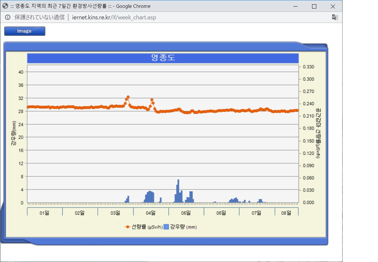
Task: Minimize the Chrome popup window
Action: tap(295, 6)
